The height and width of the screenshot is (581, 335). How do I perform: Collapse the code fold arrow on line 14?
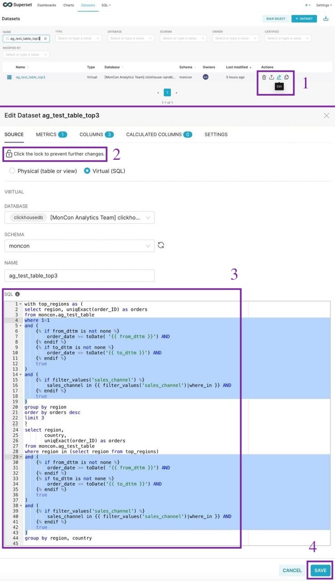[21, 374]
